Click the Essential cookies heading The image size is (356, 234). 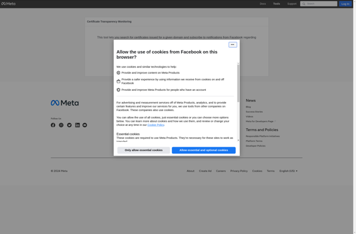point(128,134)
